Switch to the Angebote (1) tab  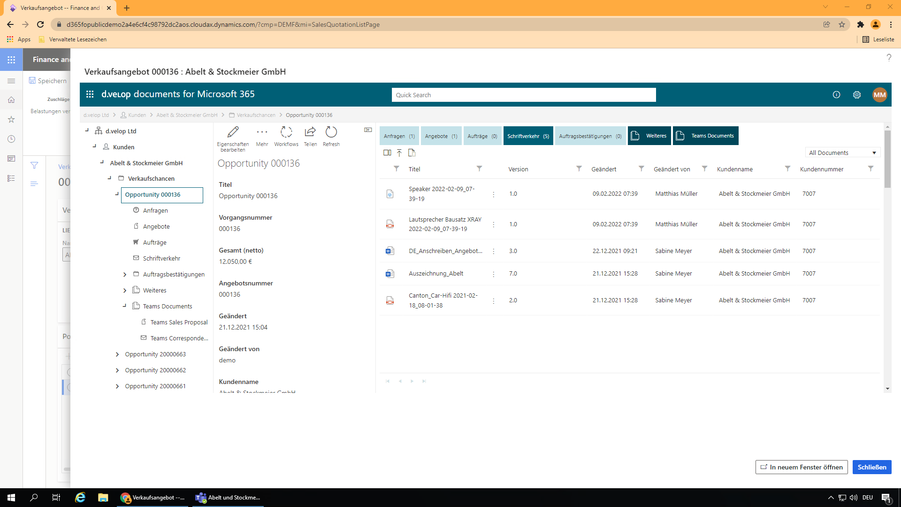(x=441, y=136)
